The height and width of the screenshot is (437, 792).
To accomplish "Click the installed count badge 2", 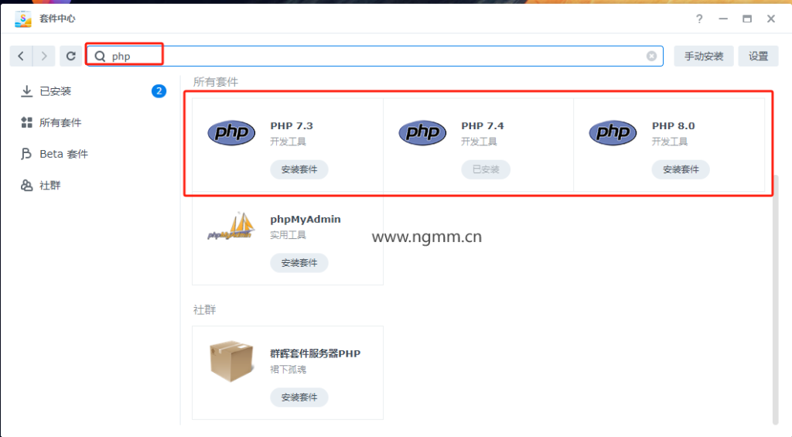I will pyautogui.click(x=159, y=91).
